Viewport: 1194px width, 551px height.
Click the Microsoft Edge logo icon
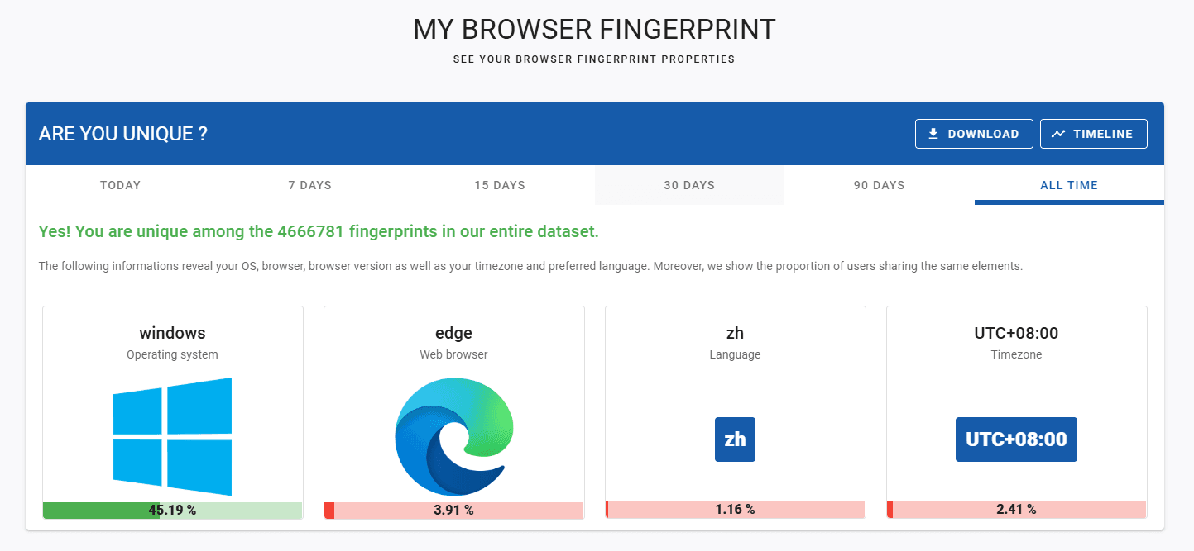(454, 436)
